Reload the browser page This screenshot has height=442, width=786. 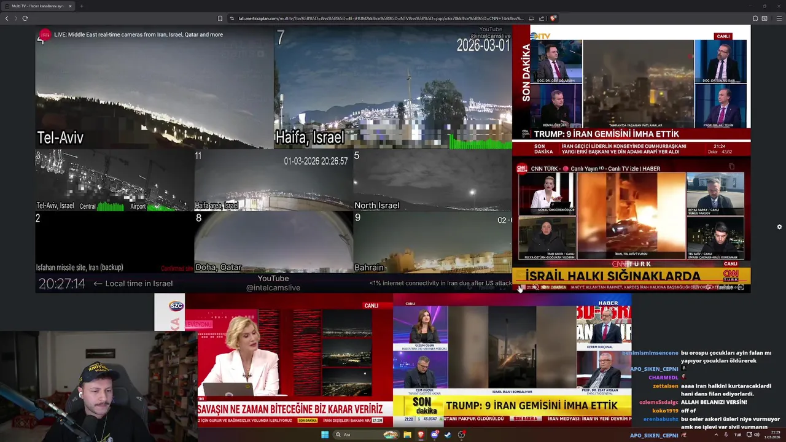(x=25, y=18)
